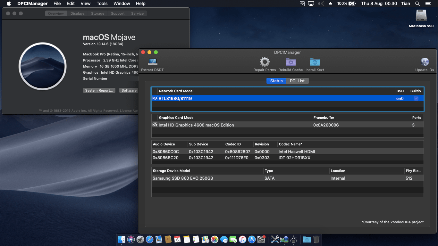Image resolution: width=438 pixels, height=246 pixels.
Task: Click the eye toggle beside RTL8168G/8111G
Action: click(155, 98)
